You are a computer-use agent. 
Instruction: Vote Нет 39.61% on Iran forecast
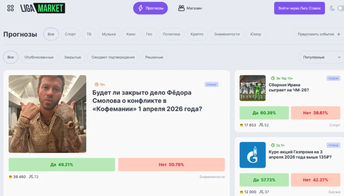coord(315,113)
